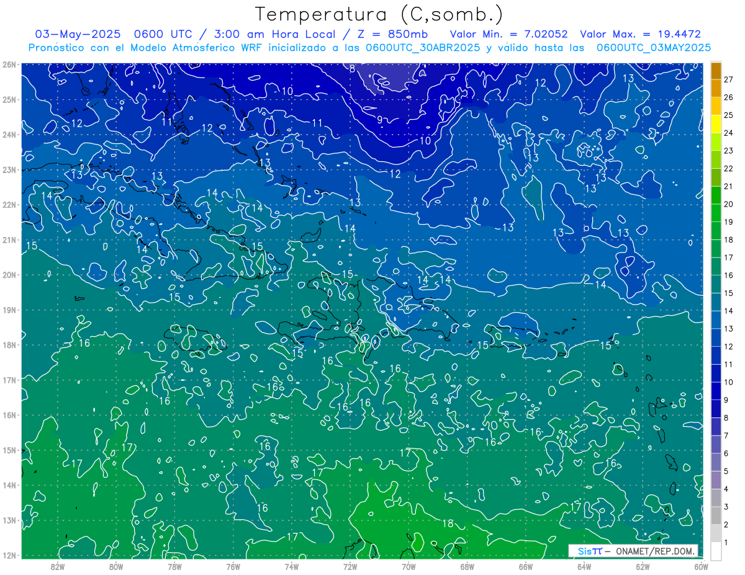
Task: Click the contour label 9 on the map
Action: 379,119
